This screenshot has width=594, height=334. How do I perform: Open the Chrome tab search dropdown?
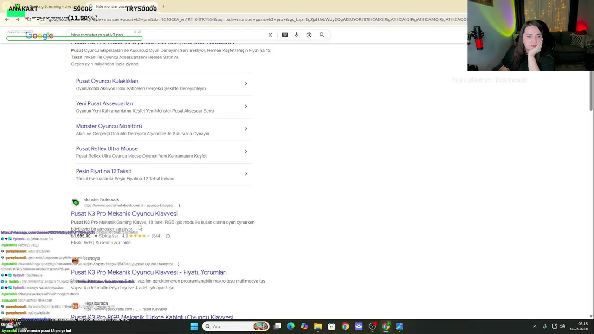pyautogui.click(x=6, y=6)
